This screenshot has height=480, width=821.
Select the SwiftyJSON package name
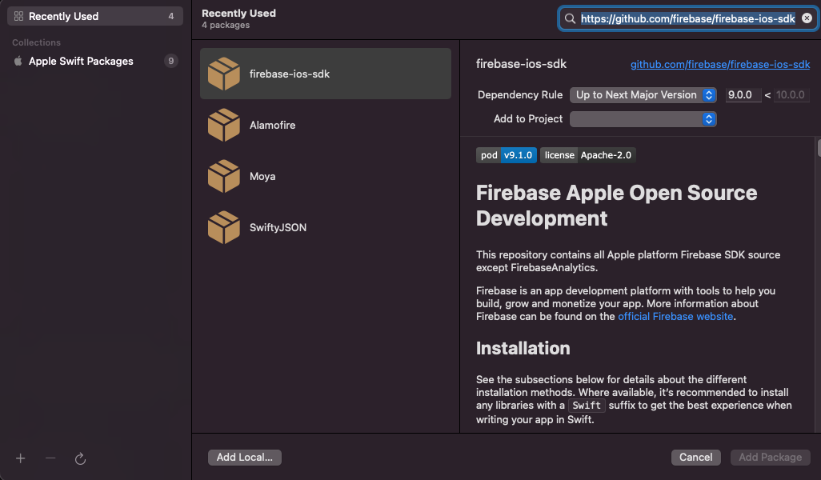click(278, 228)
